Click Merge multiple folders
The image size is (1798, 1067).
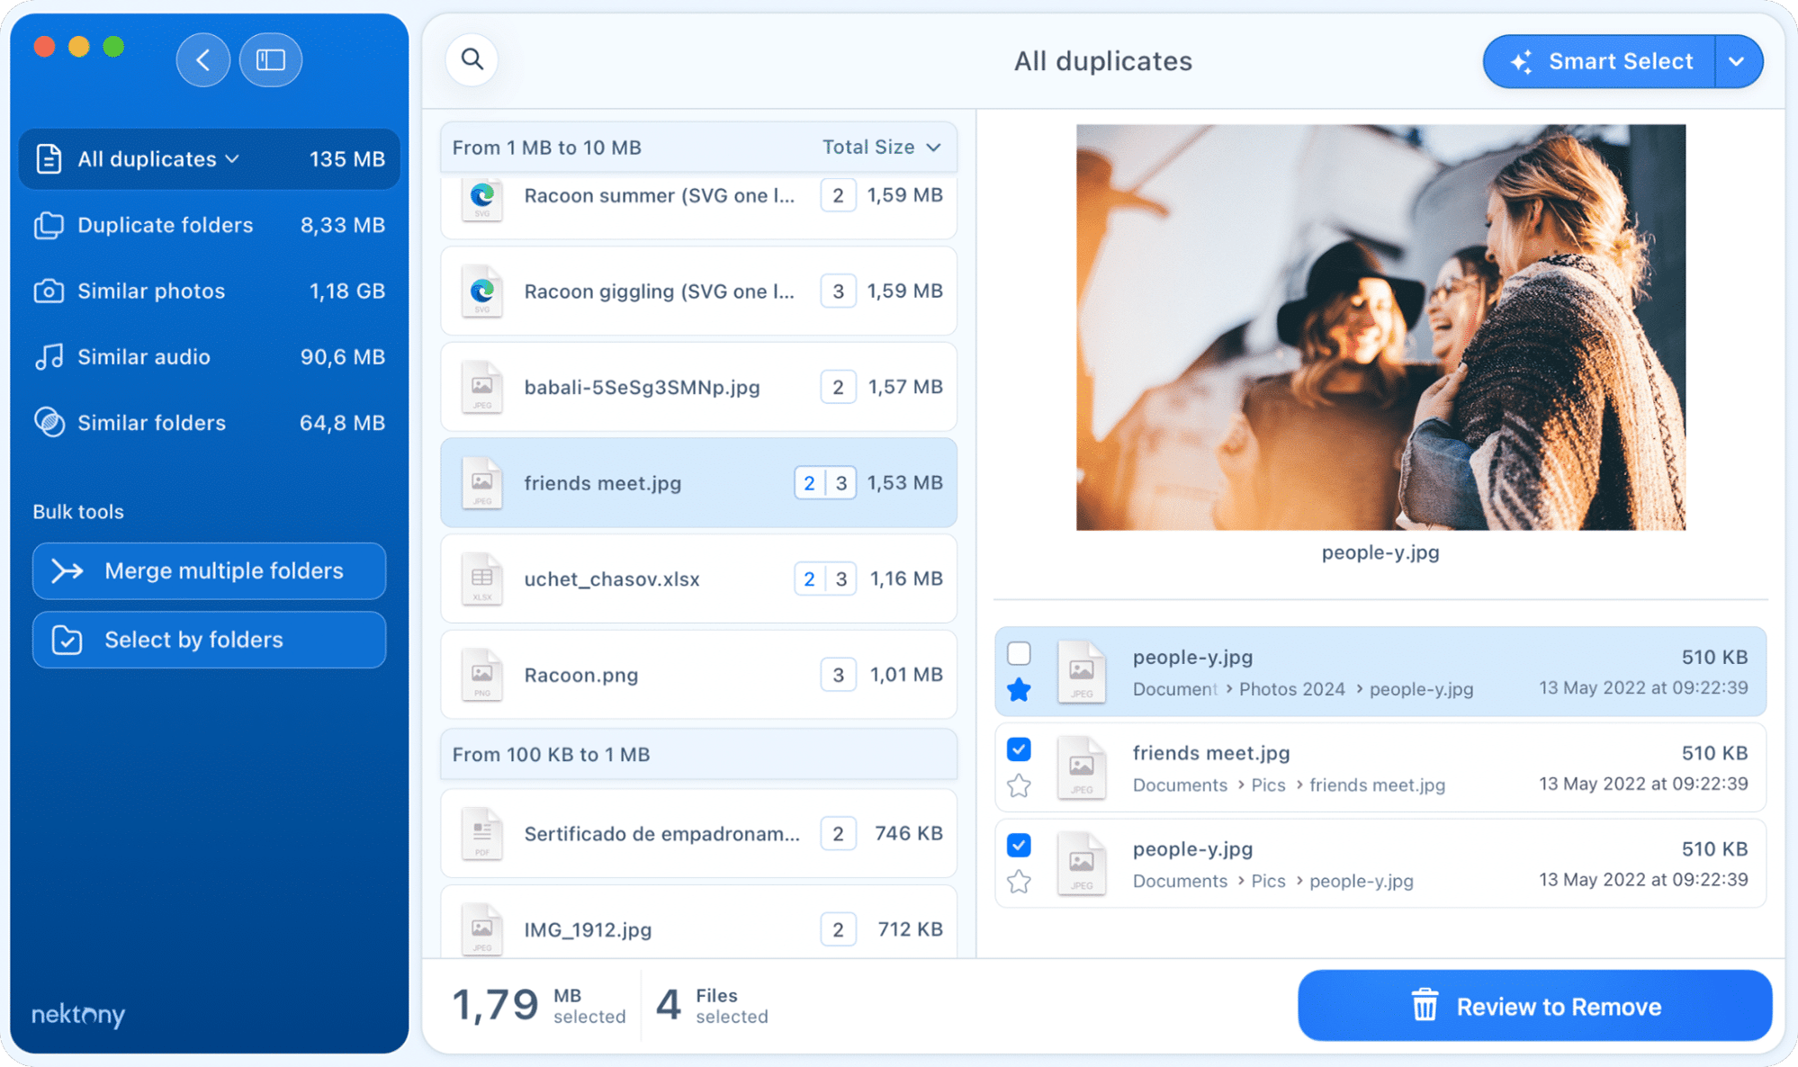(x=209, y=570)
